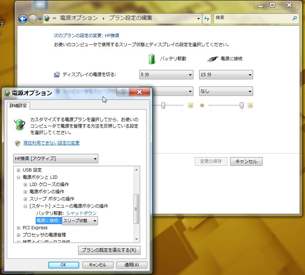Viewport: 305px width, 275px height.
Task: Expand the PCI Express node
Action: (x=18, y=228)
